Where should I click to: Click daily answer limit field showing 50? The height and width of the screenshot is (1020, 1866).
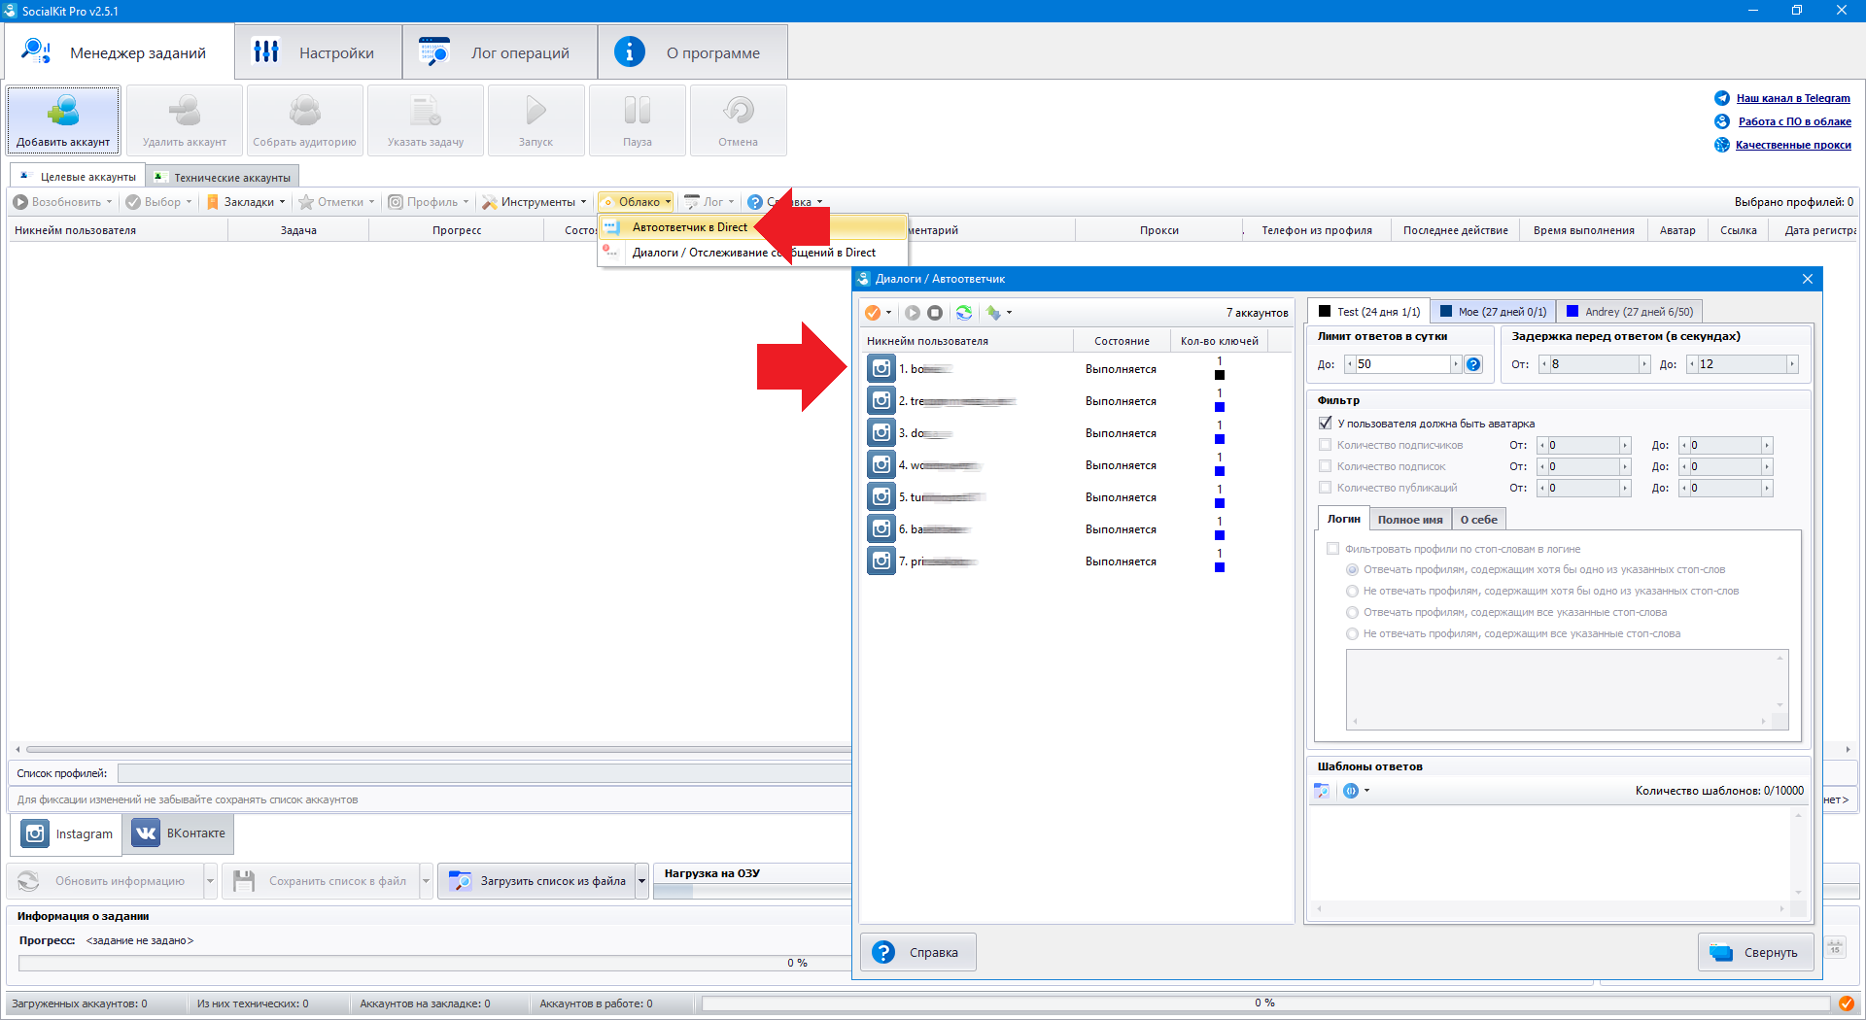point(1403,364)
